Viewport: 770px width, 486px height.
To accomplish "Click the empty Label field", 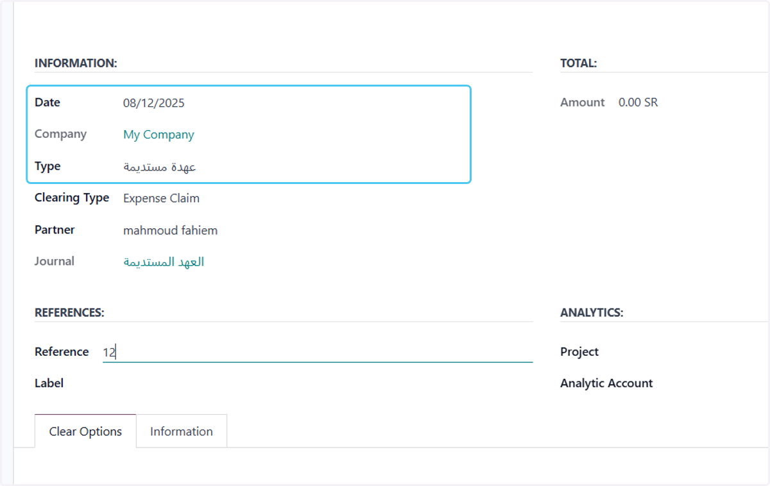I will [x=318, y=383].
